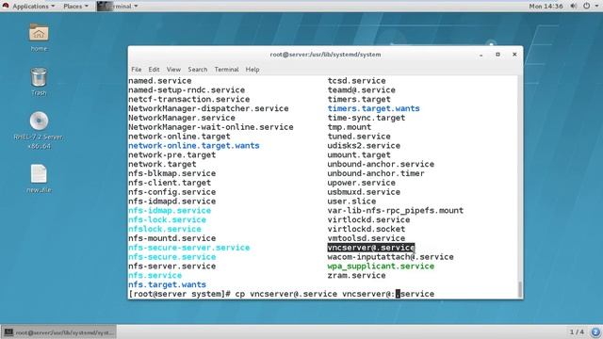This screenshot has width=603, height=339.
Task: Open the File menu in terminal
Action: (x=136, y=69)
